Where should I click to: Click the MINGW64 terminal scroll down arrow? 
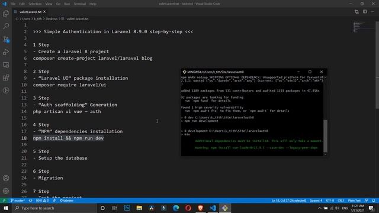[325, 154]
